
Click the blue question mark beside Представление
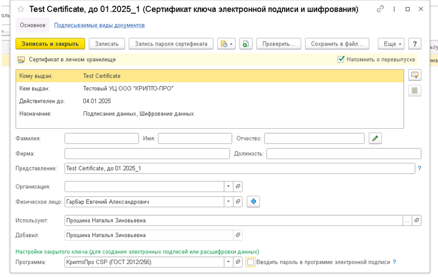click(x=419, y=168)
